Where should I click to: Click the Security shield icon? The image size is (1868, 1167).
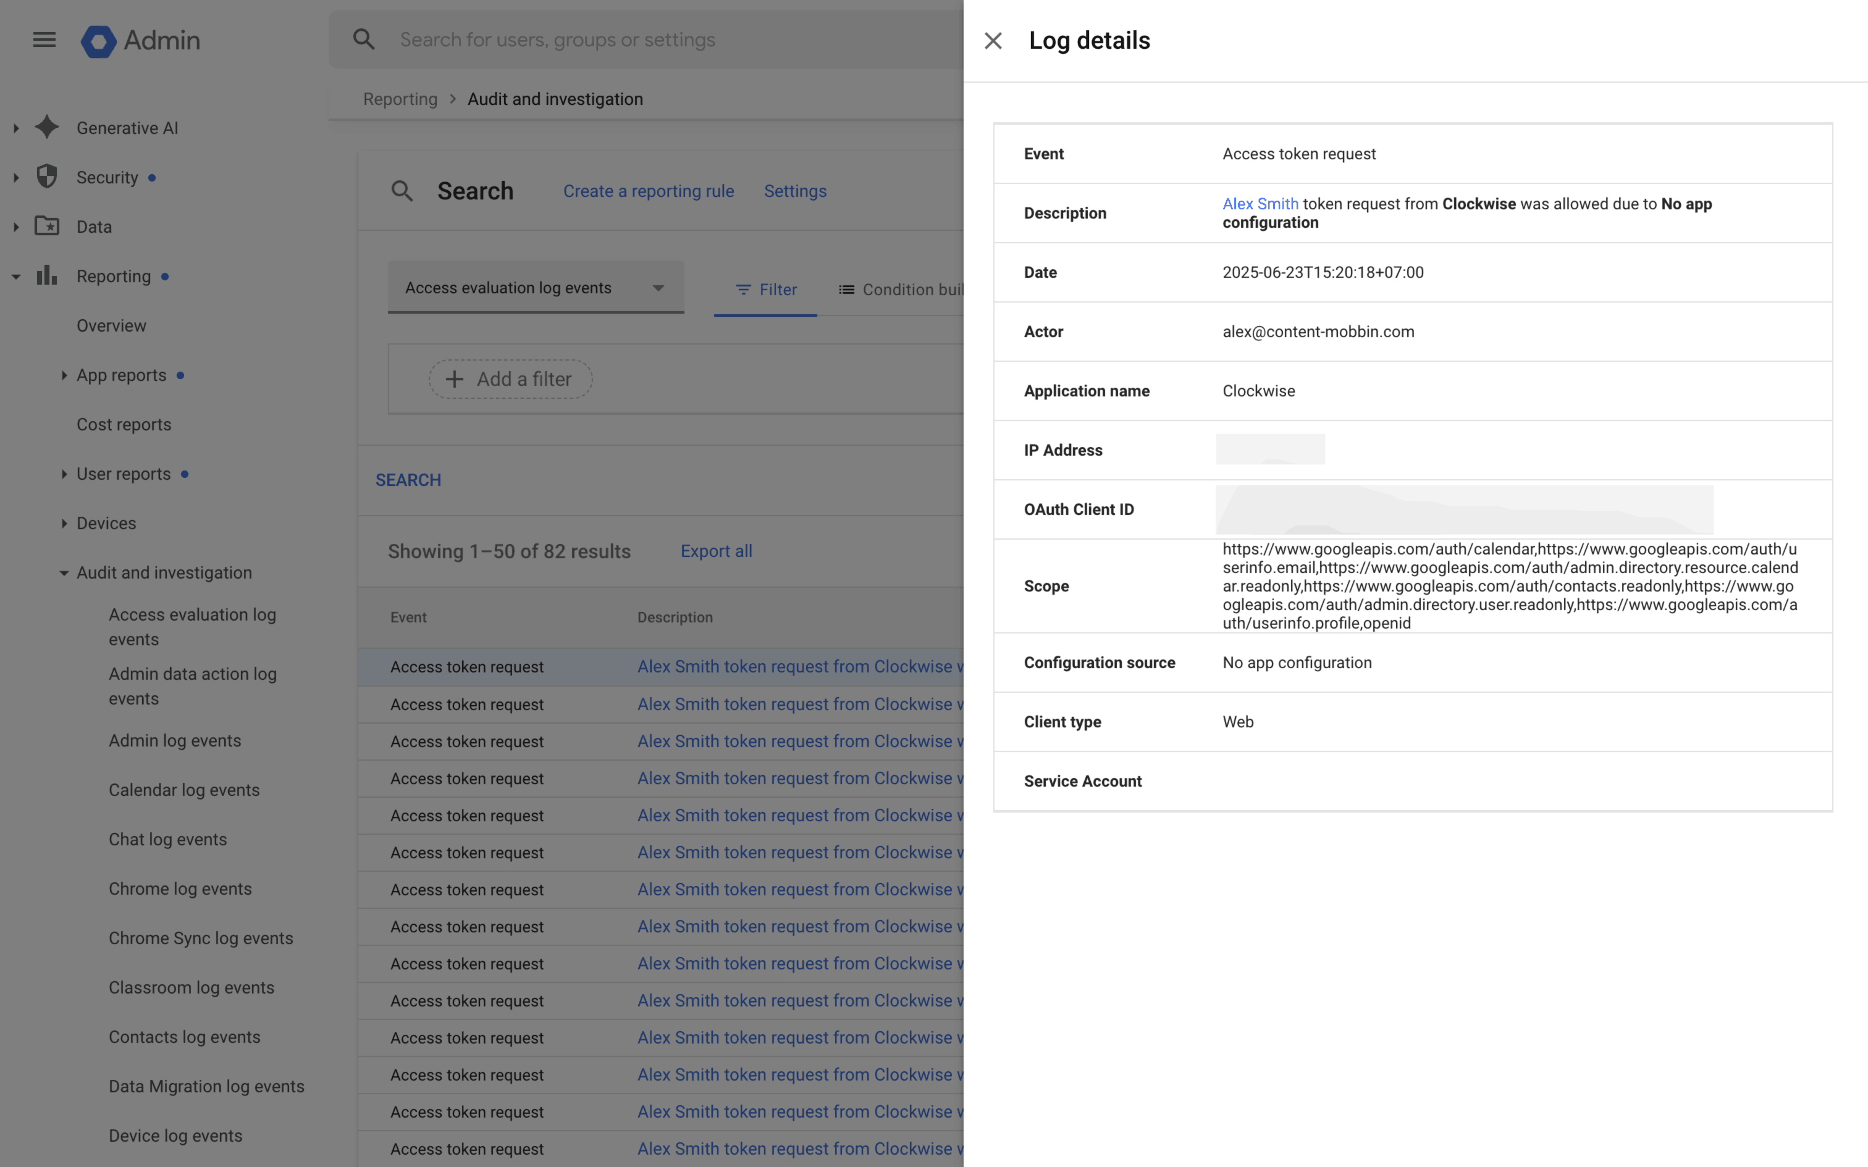[47, 177]
